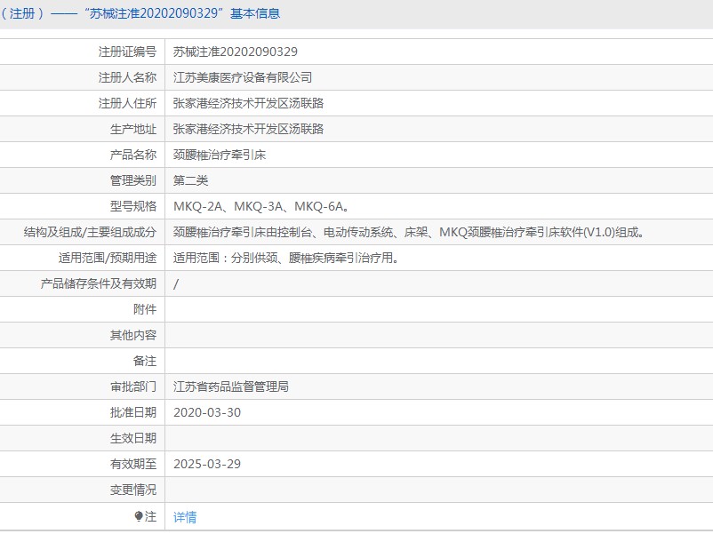
Task: Click model specs MKQ-2A、MKQ-3A、MKQ-6A
Action: 260,206
